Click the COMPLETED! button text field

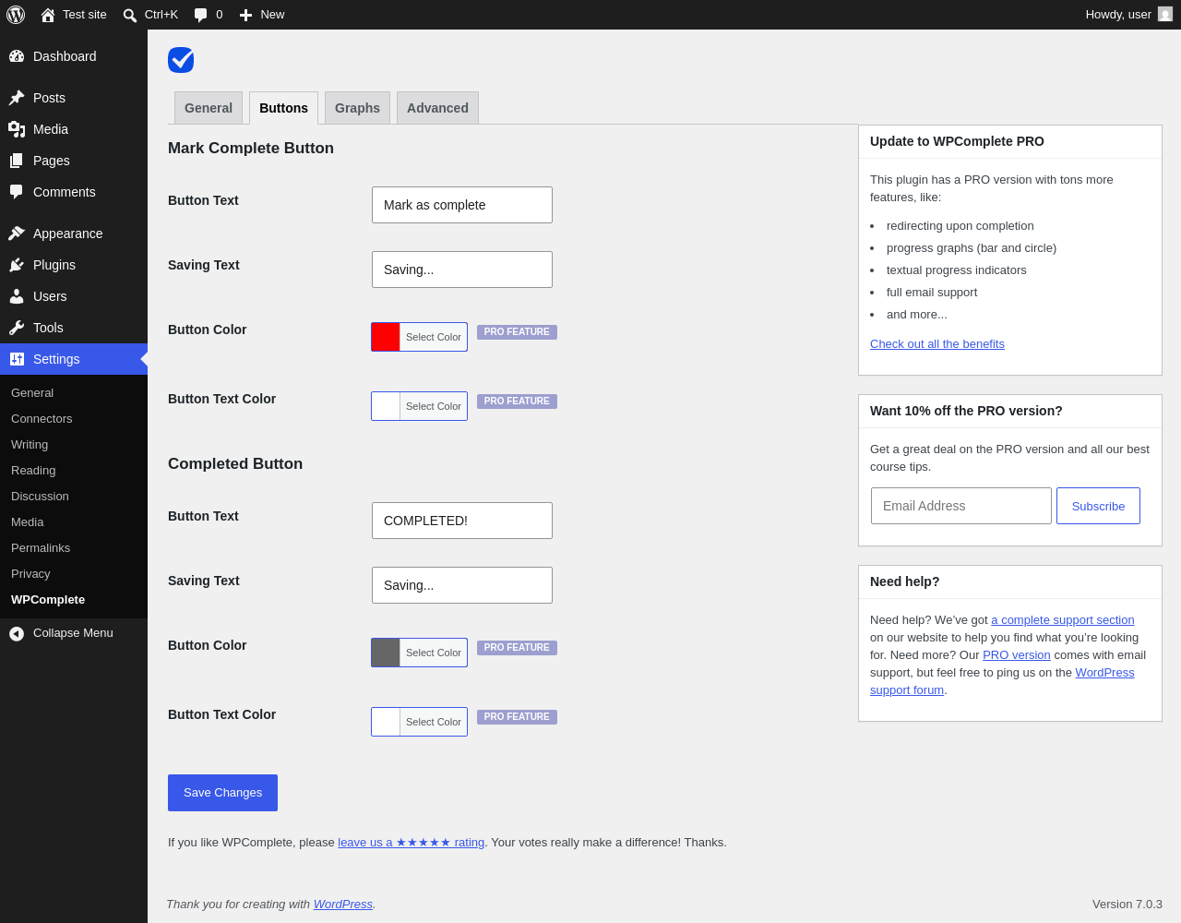pyautogui.click(x=462, y=521)
